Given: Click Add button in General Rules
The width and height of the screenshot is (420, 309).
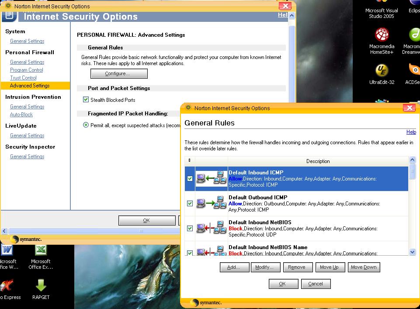Looking at the screenshot, I should click(x=234, y=267).
